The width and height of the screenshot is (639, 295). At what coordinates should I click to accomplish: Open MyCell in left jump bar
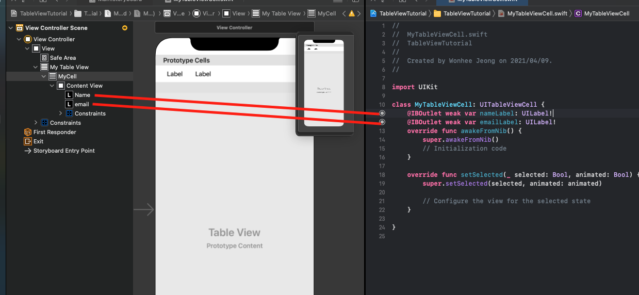(322, 13)
